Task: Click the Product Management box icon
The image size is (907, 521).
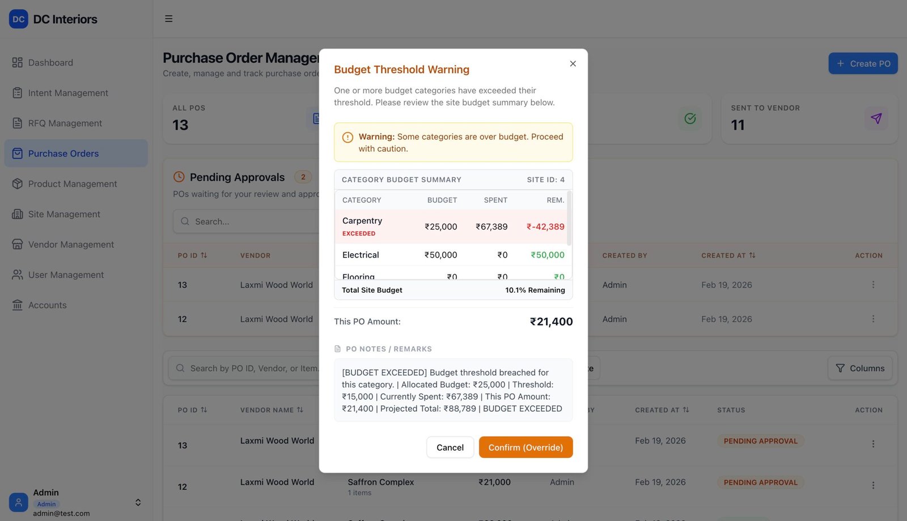Action: click(x=18, y=184)
